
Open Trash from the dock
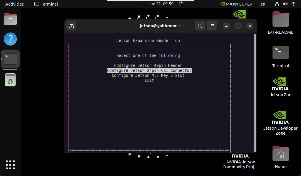(x=10, y=80)
